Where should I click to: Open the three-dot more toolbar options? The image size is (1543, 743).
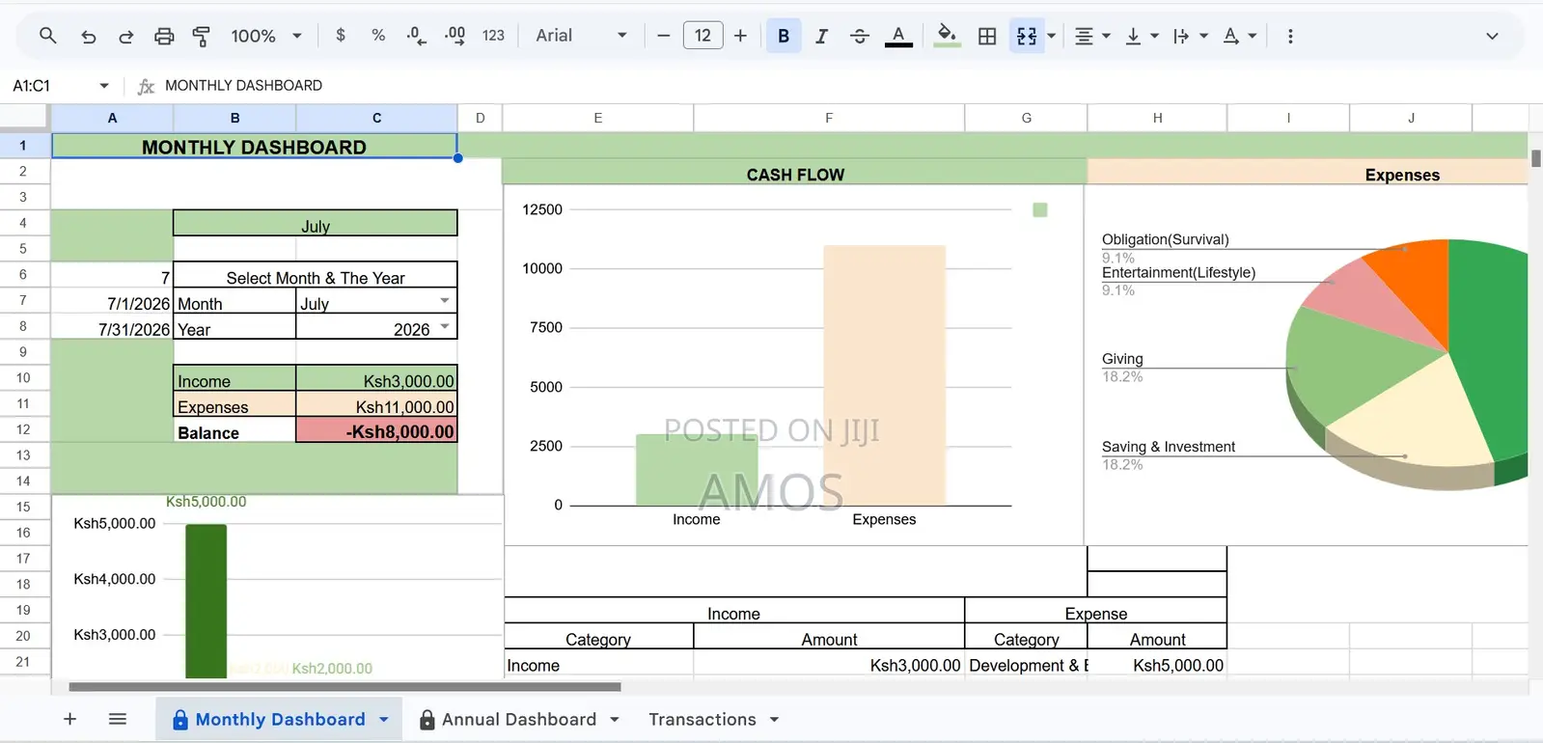pos(1290,36)
